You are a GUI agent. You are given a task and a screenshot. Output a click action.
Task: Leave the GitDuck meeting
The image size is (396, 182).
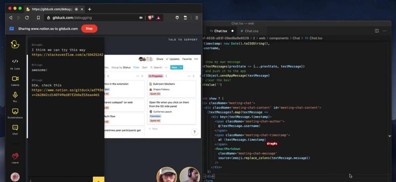point(15,158)
